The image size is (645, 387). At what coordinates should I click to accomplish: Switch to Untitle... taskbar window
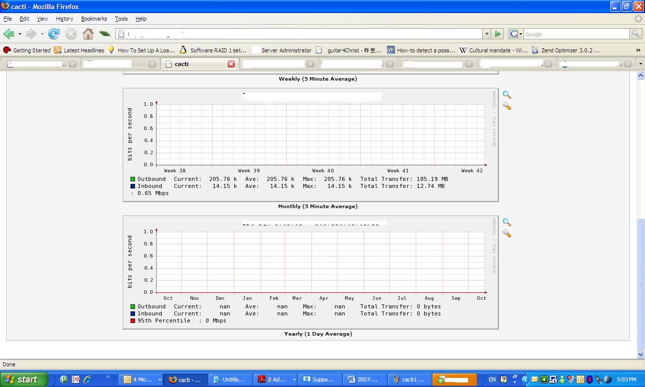coord(229,379)
